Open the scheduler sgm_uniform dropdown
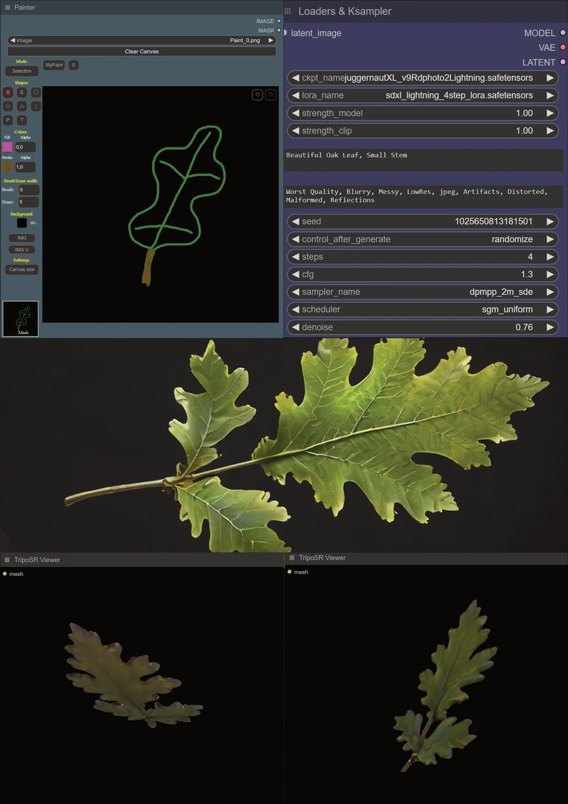 (423, 309)
